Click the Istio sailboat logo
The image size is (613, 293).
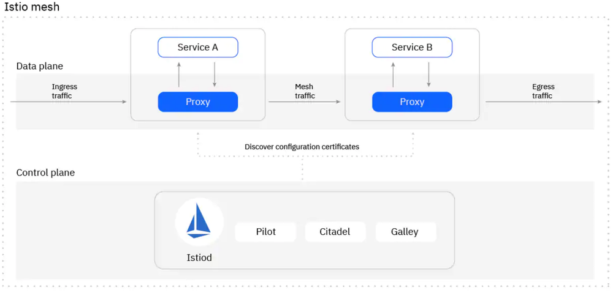[x=199, y=221]
